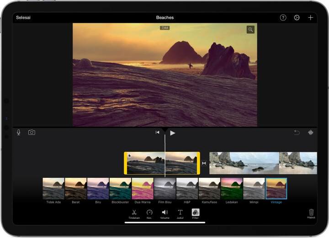The image size is (329, 238).
Task: Apply the Biru filter
Action: tap(98, 189)
